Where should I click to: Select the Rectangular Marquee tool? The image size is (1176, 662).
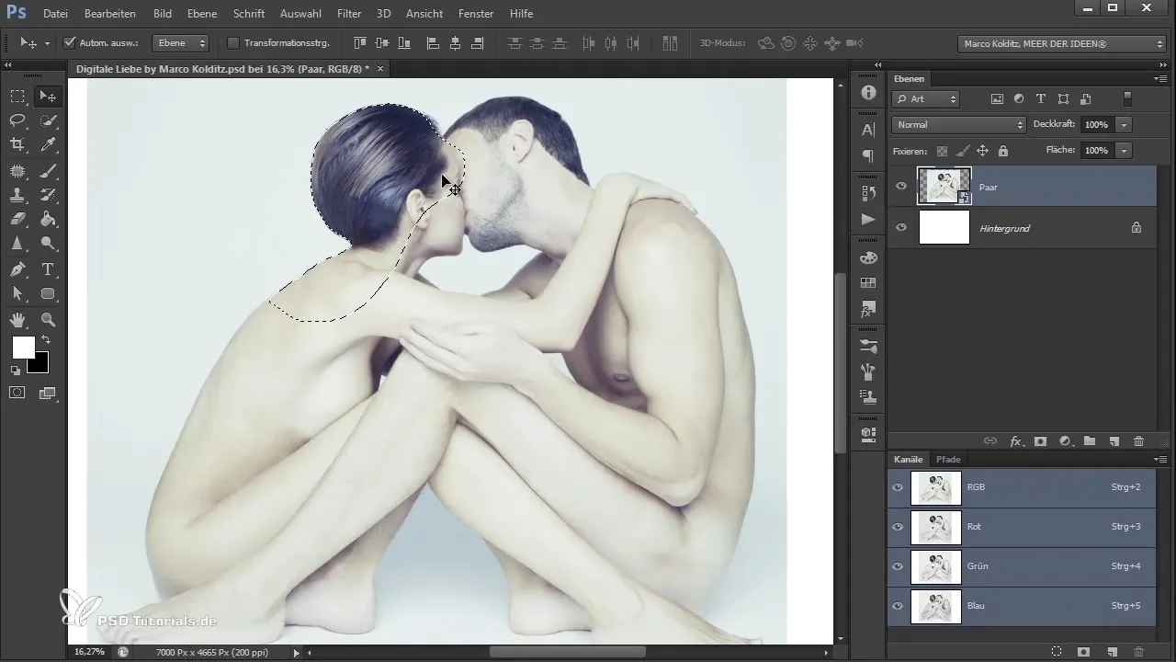pos(17,96)
